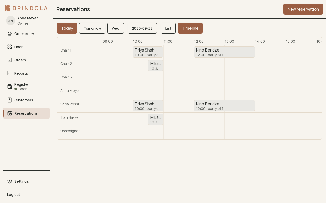
Task: Click the Unassigned row label
Action: tap(71, 131)
